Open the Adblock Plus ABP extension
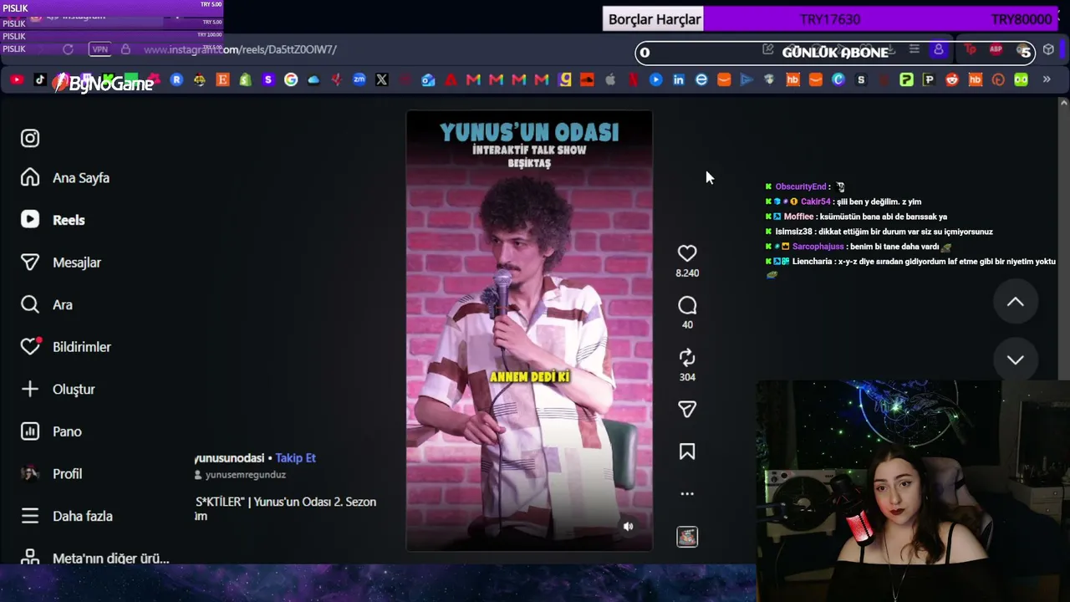This screenshot has height=602, width=1070. 996,49
